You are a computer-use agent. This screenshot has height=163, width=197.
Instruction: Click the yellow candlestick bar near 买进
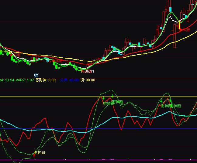click(179, 25)
